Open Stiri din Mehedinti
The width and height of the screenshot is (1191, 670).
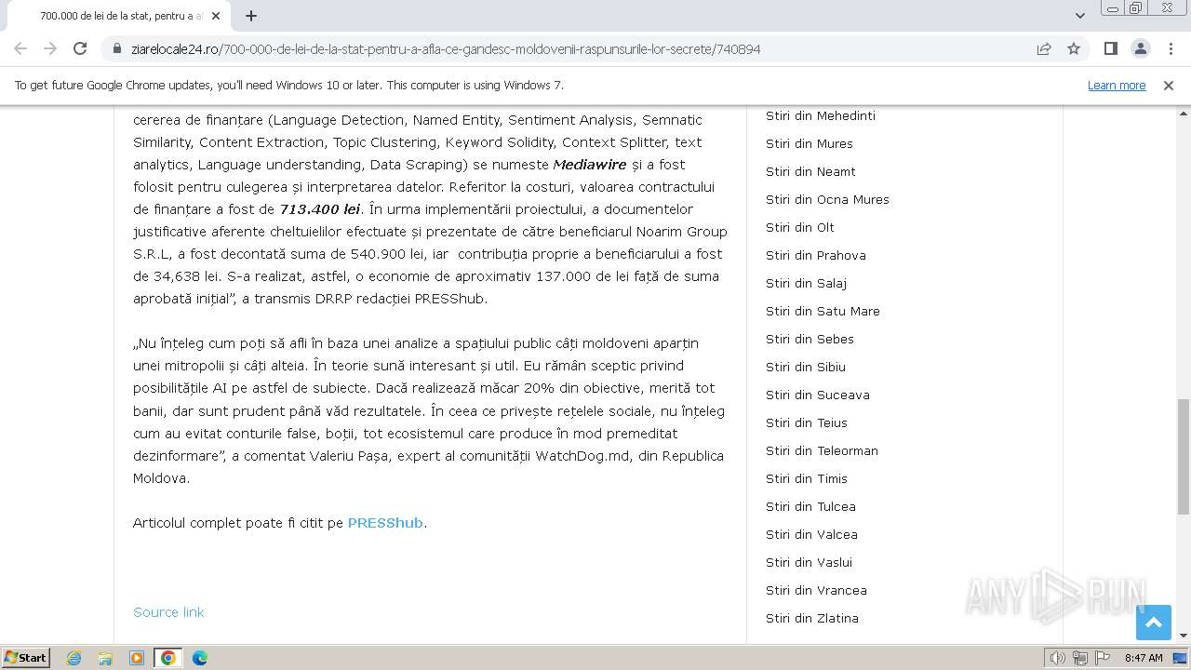pyautogui.click(x=821, y=115)
